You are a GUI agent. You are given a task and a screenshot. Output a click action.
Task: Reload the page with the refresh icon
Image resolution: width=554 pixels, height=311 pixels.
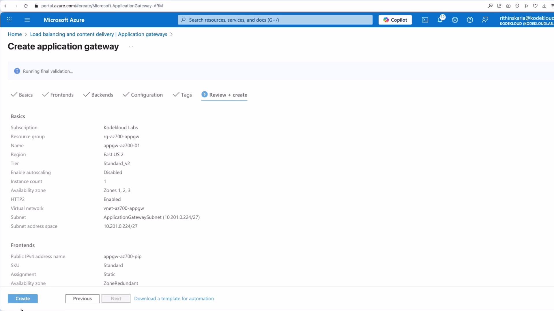[26, 6]
